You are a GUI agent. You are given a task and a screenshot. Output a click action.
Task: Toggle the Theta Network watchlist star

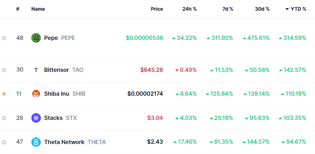4,142
